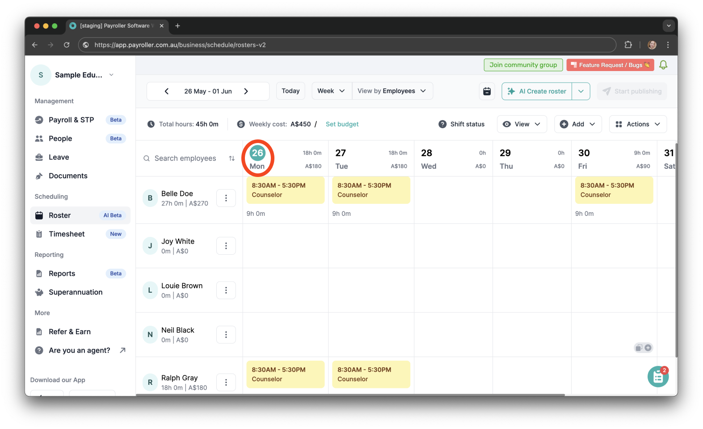The image size is (703, 429).
Task: Click Ralph Gray avatar circle
Action: tap(150, 382)
